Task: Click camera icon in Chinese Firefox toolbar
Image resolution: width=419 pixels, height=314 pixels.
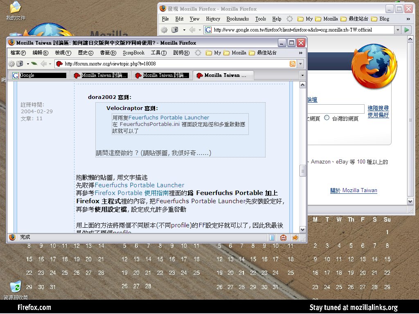Action: pyautogui.click(x=20, y=63)
